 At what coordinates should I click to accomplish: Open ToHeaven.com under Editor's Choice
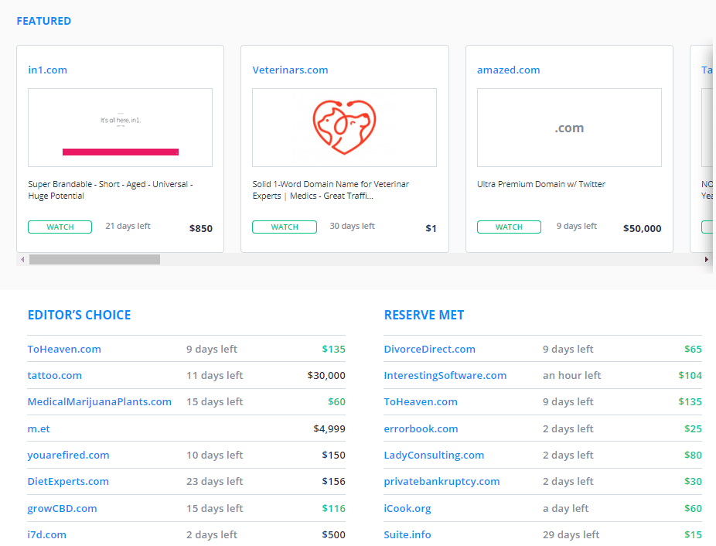(64, 349)
